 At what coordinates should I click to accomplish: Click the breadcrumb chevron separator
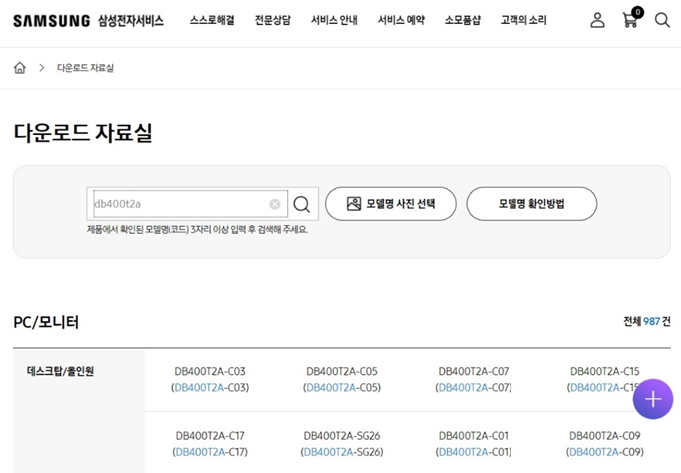pyautogui.click(x=41, y=68)
